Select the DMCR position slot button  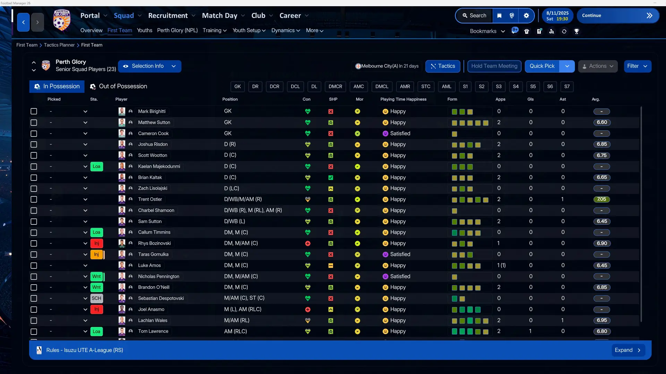(335, 87)
